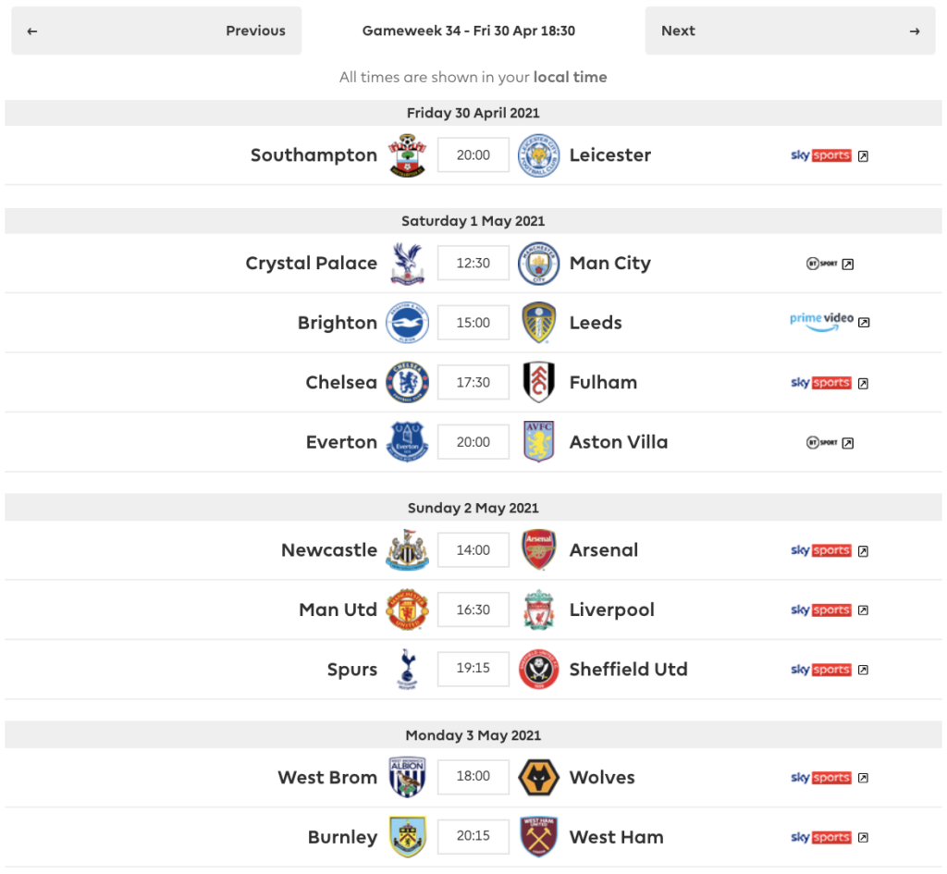Open BT Sport link for Crystal Palace match

pyautogui.click(x=830, y=264)
